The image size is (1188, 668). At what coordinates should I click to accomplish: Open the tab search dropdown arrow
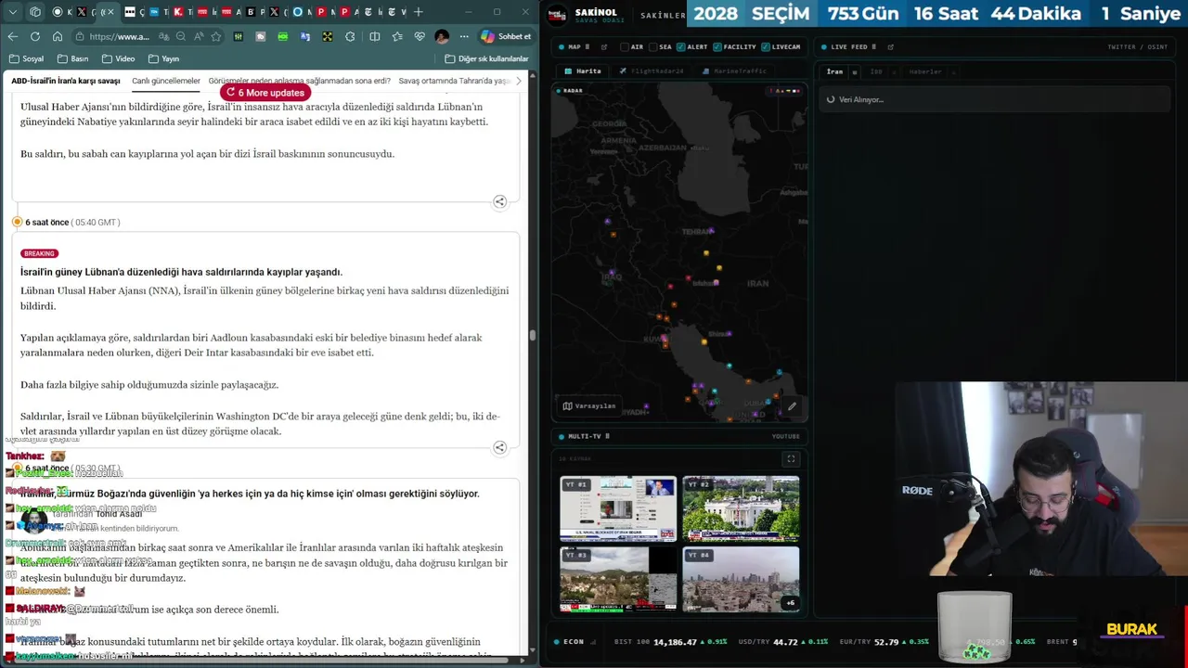[x=12, y=12]
